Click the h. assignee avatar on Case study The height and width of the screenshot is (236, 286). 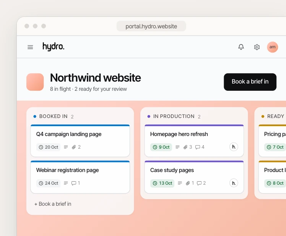point(234,183)
